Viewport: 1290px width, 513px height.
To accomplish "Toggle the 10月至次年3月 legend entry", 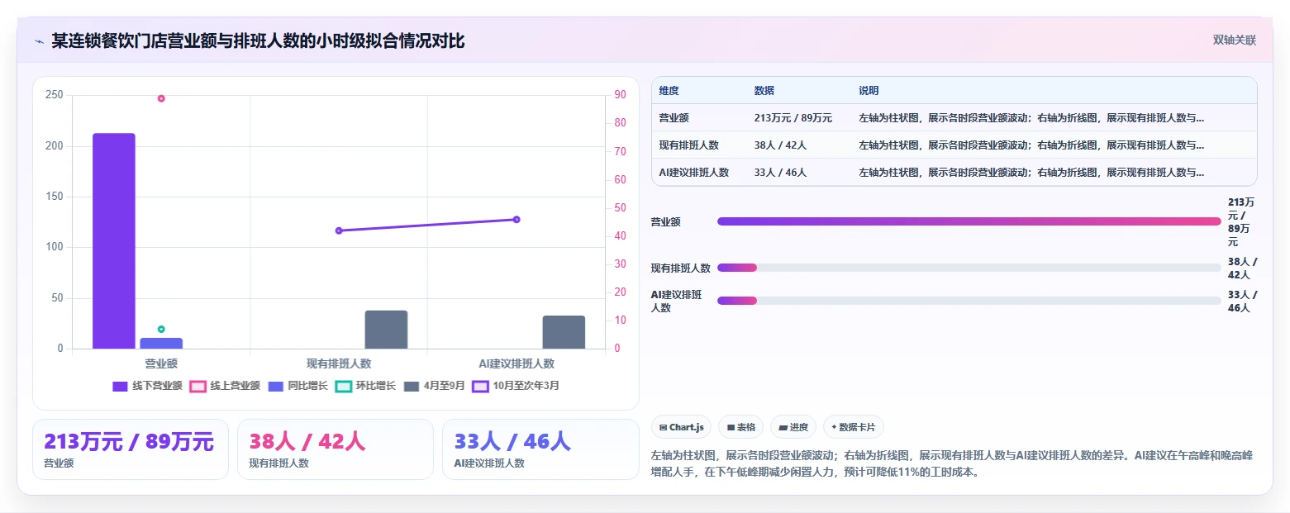I will tap(516, 386).
